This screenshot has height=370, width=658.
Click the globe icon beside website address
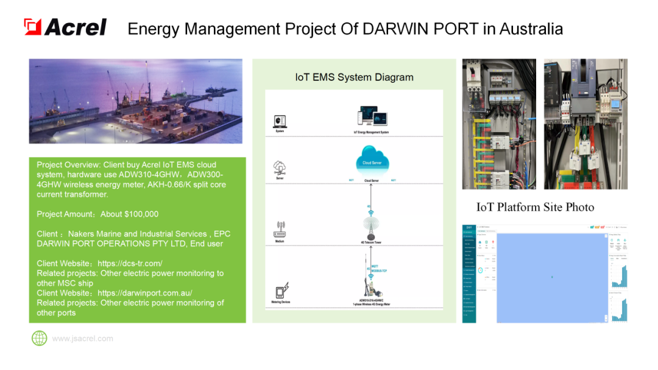click(40, 338)
